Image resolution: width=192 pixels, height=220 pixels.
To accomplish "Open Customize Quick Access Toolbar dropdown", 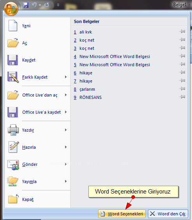I will (58, 5).
